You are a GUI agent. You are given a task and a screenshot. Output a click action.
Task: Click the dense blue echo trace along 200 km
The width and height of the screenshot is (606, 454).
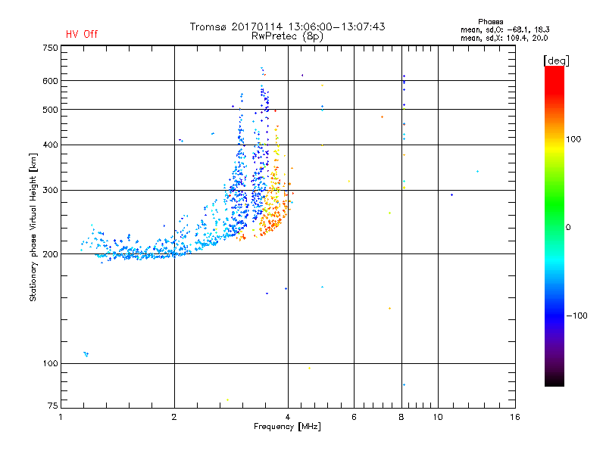[143, 254]
